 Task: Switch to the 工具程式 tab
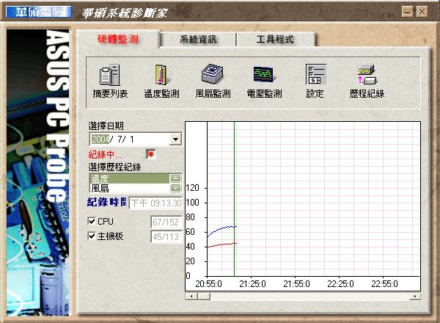(275, 40)
